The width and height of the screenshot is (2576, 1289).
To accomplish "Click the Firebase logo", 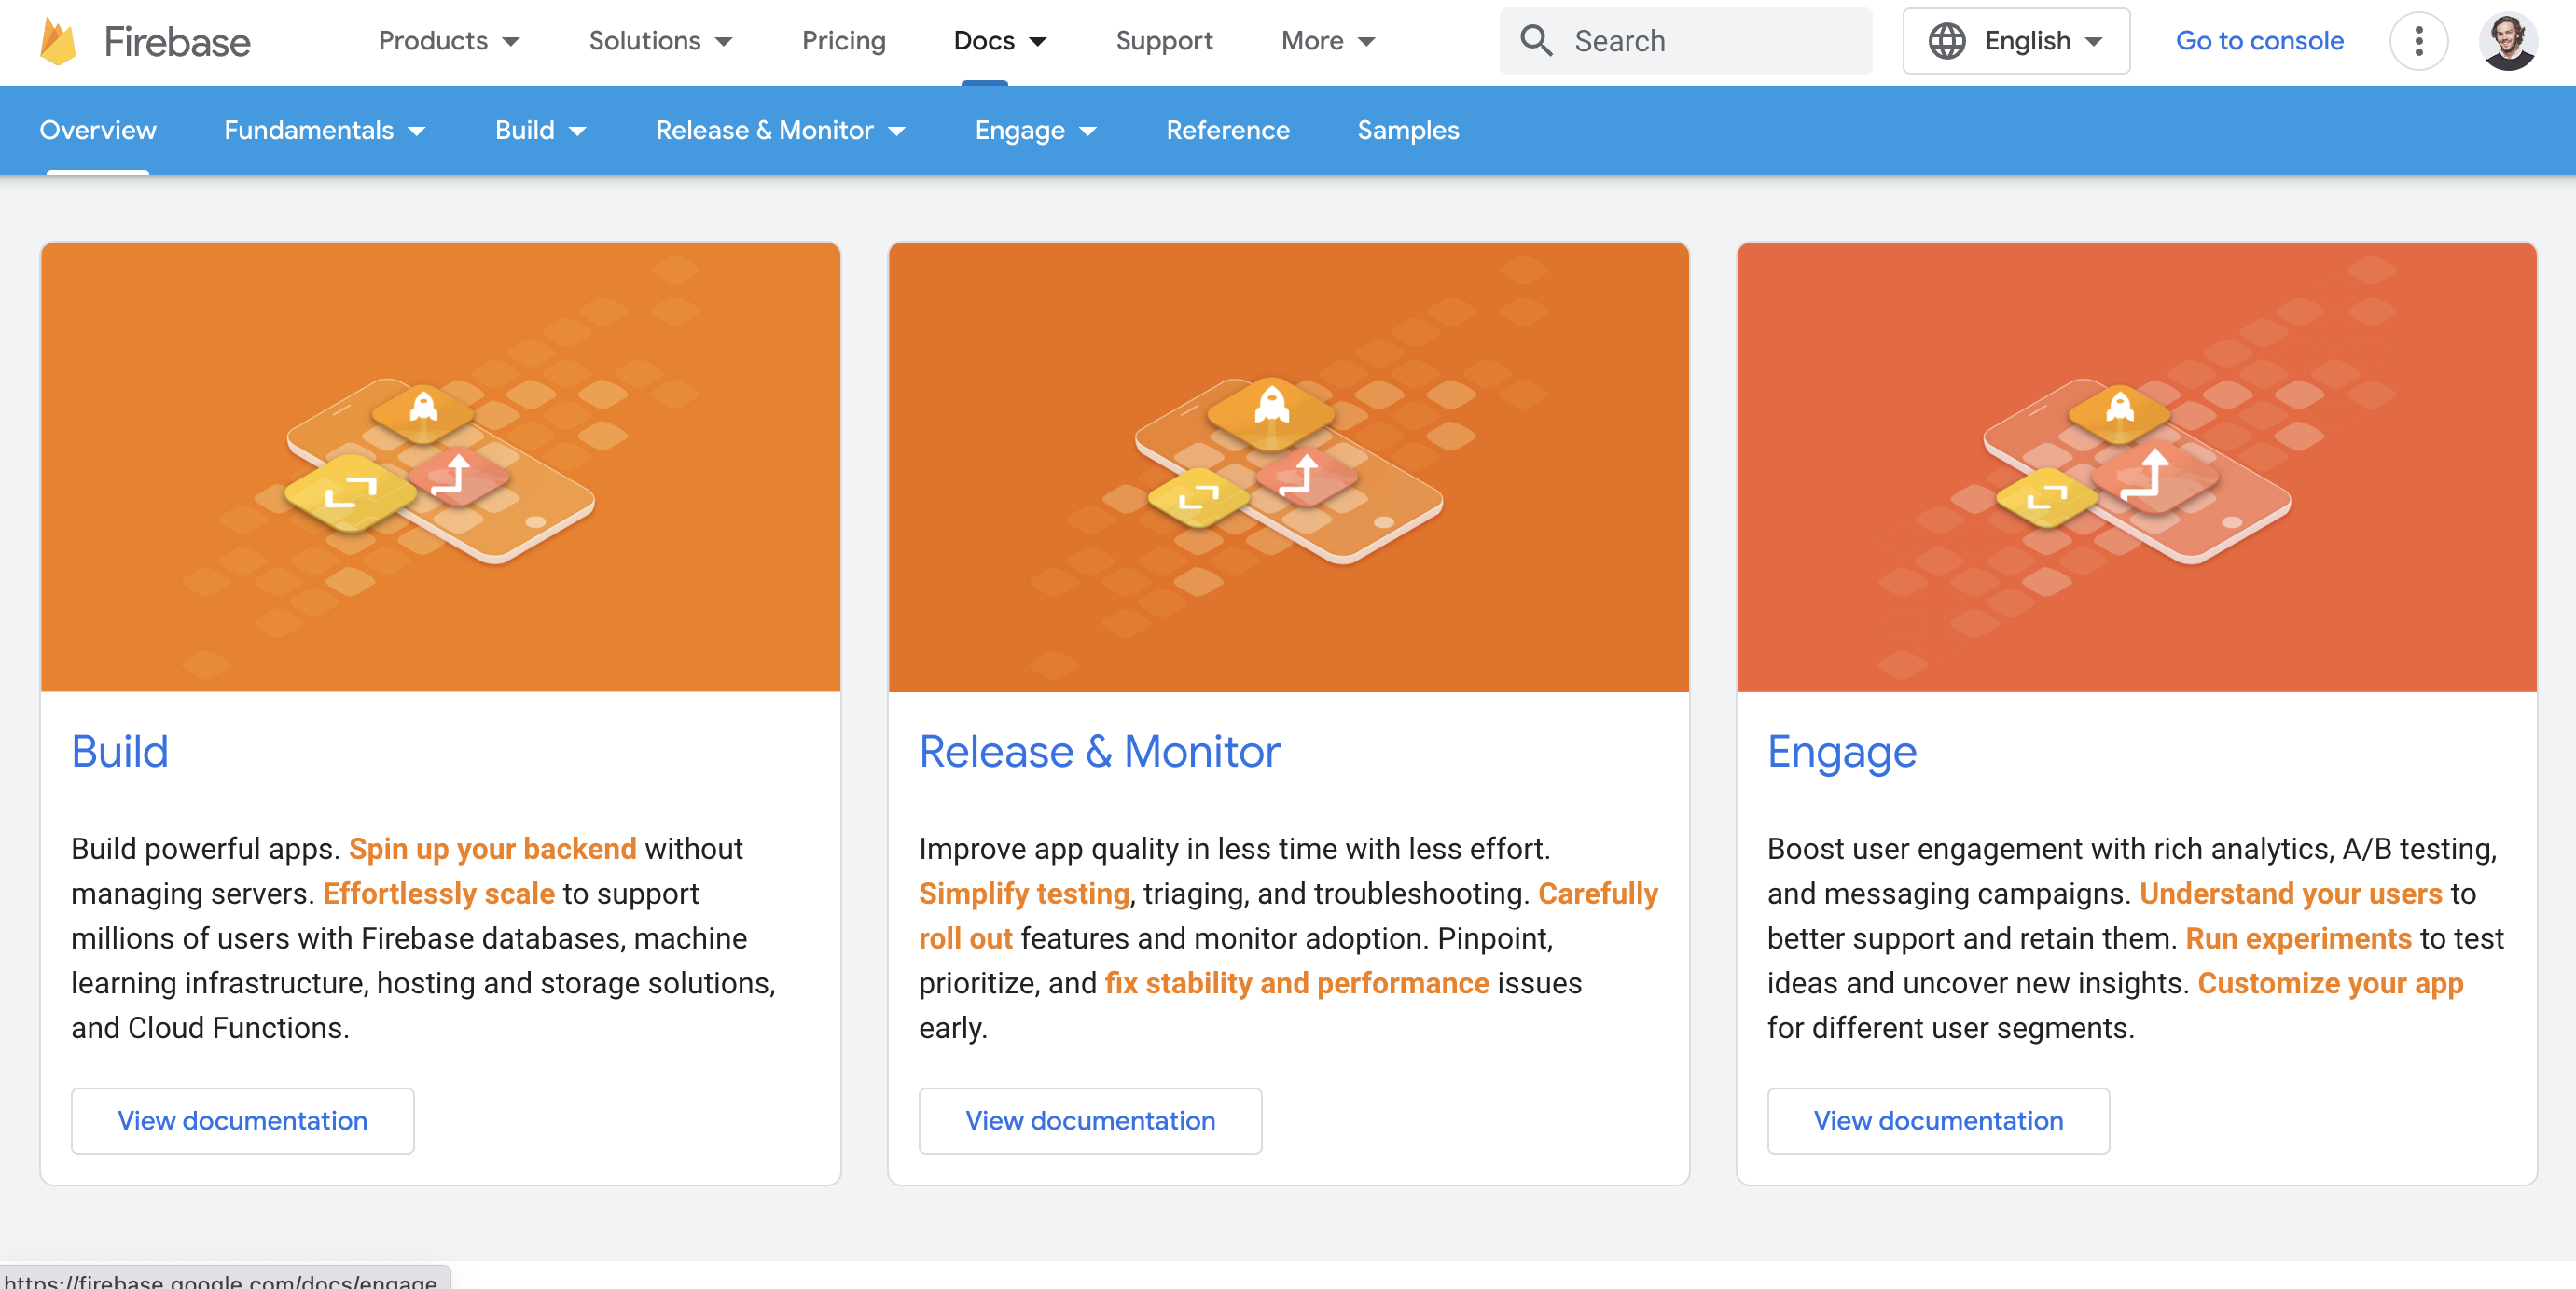I will point(146,41).
